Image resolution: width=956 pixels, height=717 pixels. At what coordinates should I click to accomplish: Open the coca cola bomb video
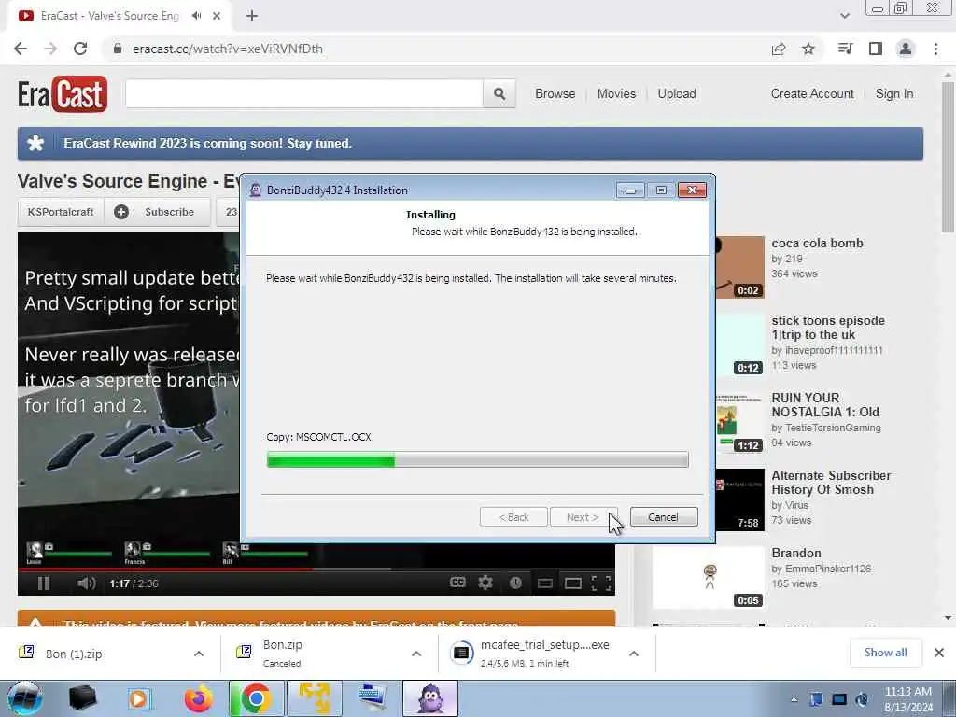pos(817,244)
